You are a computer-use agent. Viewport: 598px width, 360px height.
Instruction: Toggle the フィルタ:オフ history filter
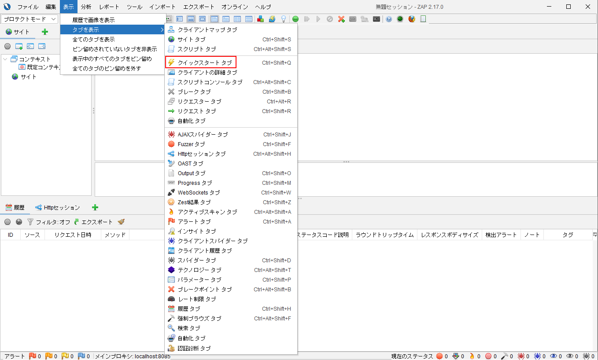point(48,222)
